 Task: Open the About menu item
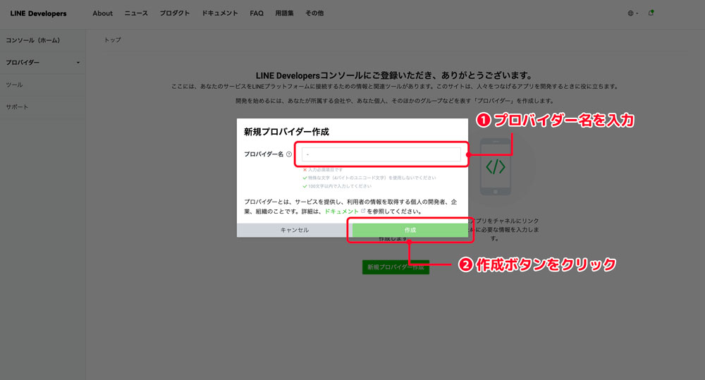tap(102, 13)
